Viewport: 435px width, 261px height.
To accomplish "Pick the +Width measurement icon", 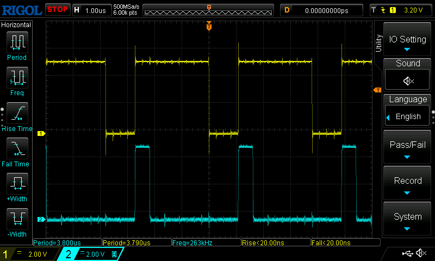I will pos(17,183).
